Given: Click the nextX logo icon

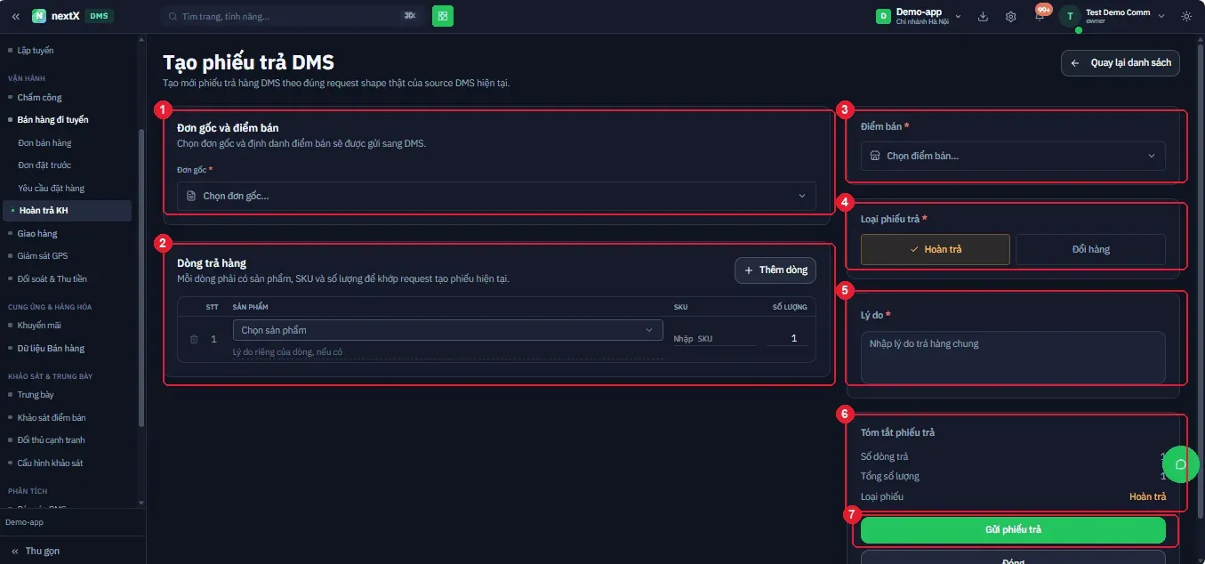Looking at the screenshot, I should click(x=39, y=16).
